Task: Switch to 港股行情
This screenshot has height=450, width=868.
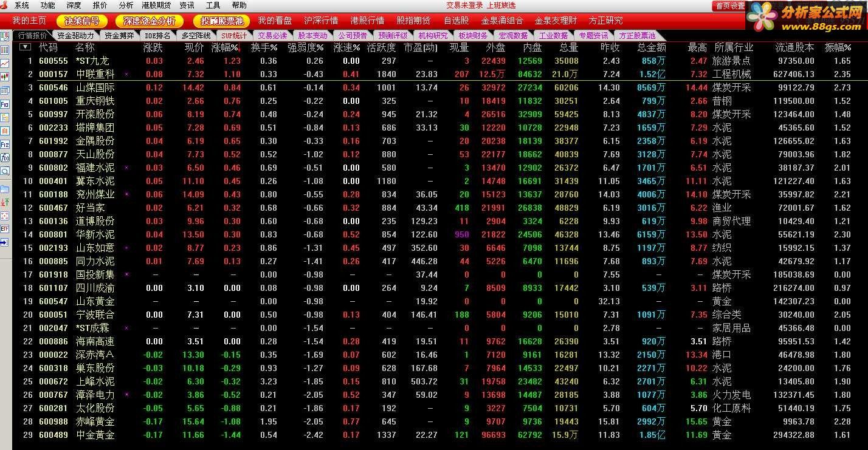Action: click(368, 21)
